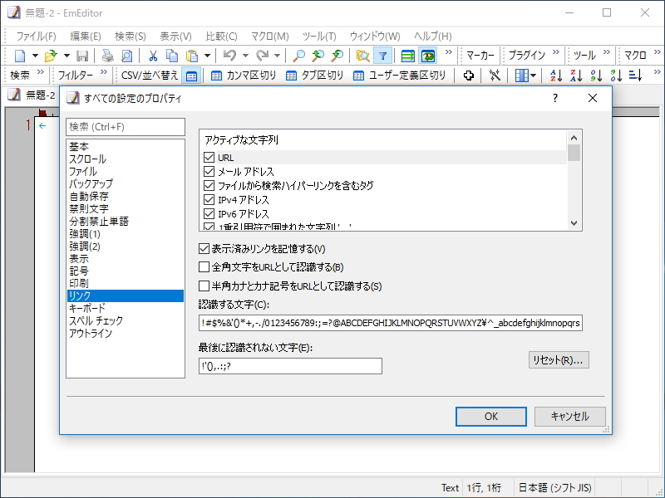Click the tools wrench icon in CSV toolbar
The height and width of the screenshot is (498, 665).
click(494, 76)
